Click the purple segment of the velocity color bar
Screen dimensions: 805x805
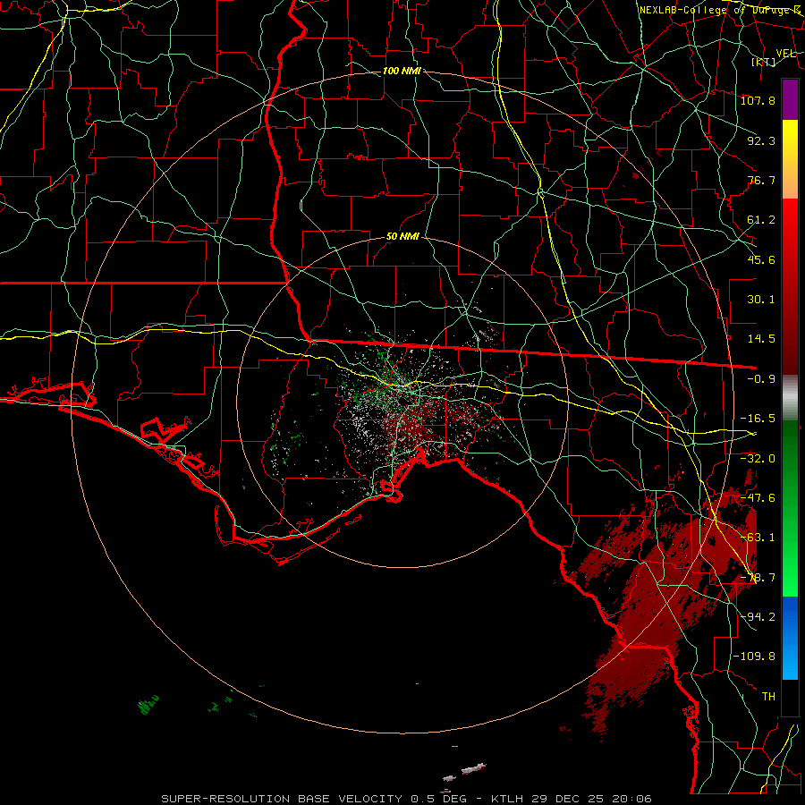(790, 99)
